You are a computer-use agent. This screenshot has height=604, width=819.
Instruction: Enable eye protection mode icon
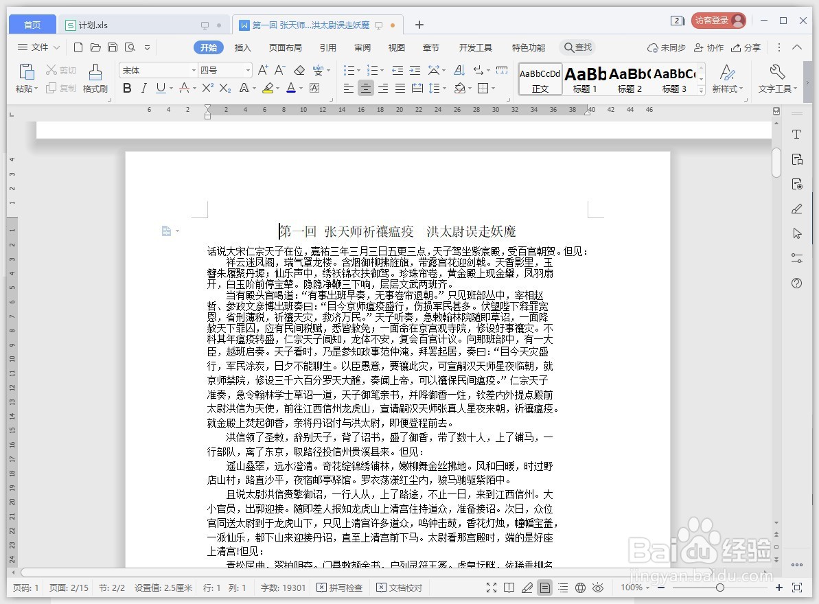click(598, 588)
